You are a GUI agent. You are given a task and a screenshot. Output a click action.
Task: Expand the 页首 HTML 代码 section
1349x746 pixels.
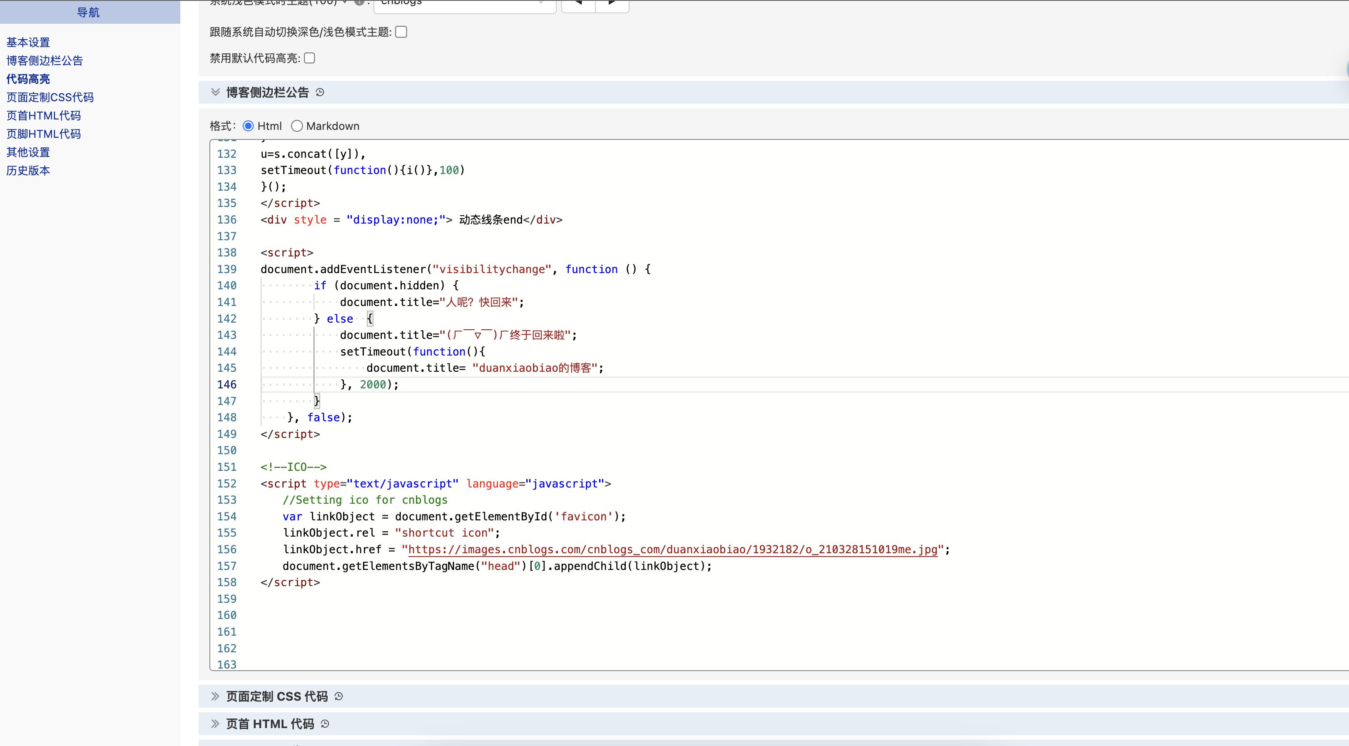click(x=215, y=724)
